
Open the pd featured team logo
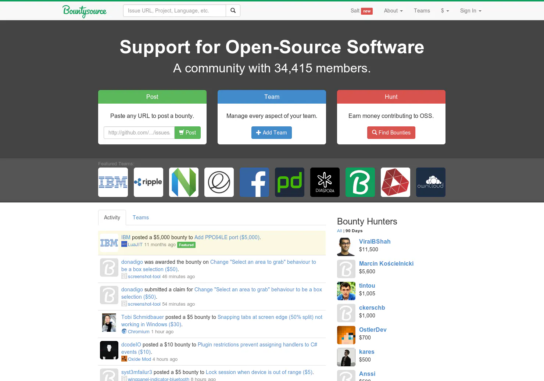click(x=290, y=182)
